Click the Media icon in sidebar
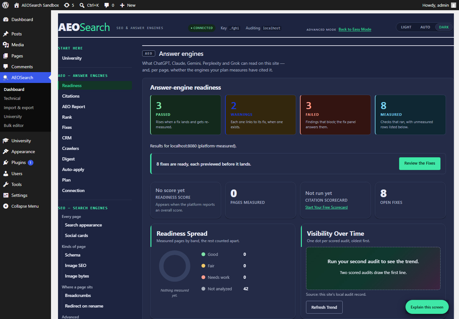 click(6, 45)
